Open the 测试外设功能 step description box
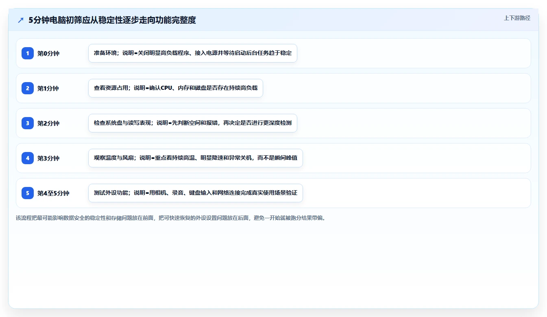 [196, 193]
